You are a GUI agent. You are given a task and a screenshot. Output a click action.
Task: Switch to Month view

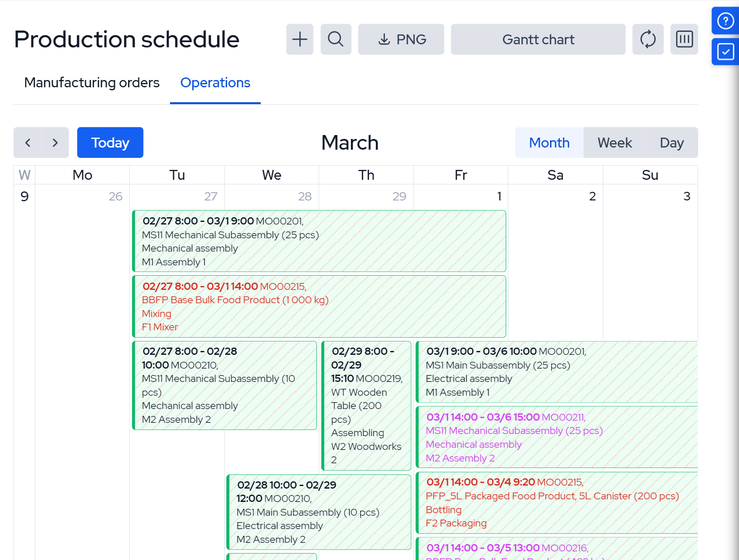549,142
